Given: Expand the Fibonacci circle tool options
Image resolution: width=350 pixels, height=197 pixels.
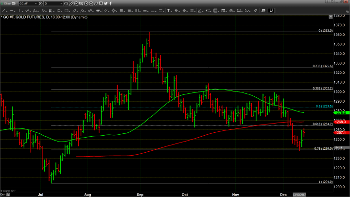Looking at the screenshot, I should (x=117, y=11).
